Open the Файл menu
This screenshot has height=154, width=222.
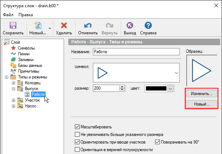(x=8, y=15)
